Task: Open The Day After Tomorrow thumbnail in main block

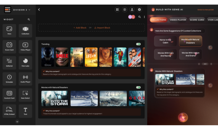Action: click(x=84, y=98)
